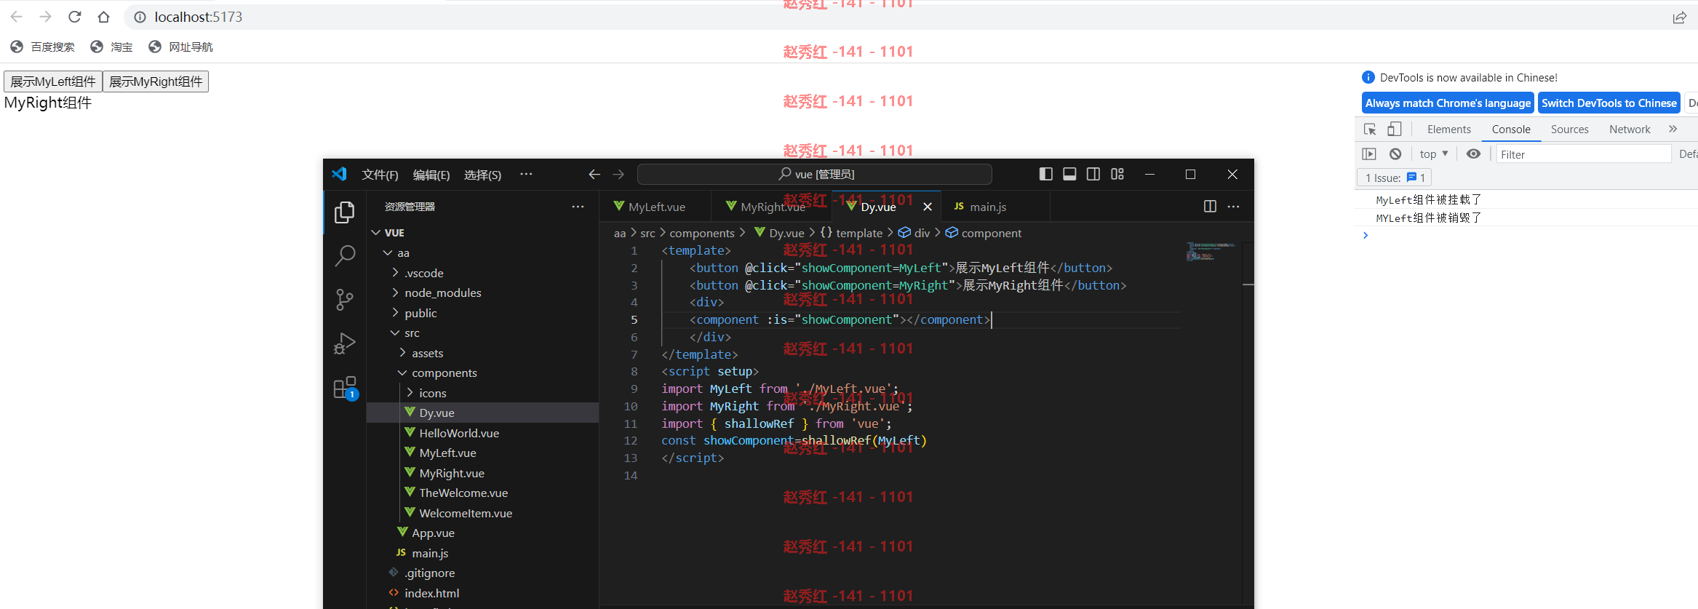Toggle the secondary side bar layout icon
Image resolution: width=1698 pixels, height=609 pixels.
(1093, 174)
